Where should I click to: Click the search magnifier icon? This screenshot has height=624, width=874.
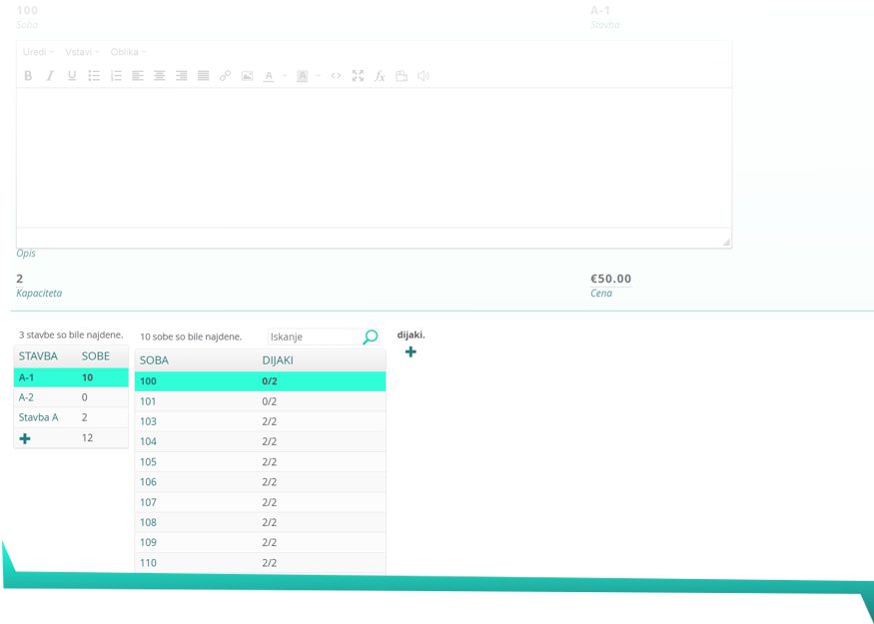371,337
